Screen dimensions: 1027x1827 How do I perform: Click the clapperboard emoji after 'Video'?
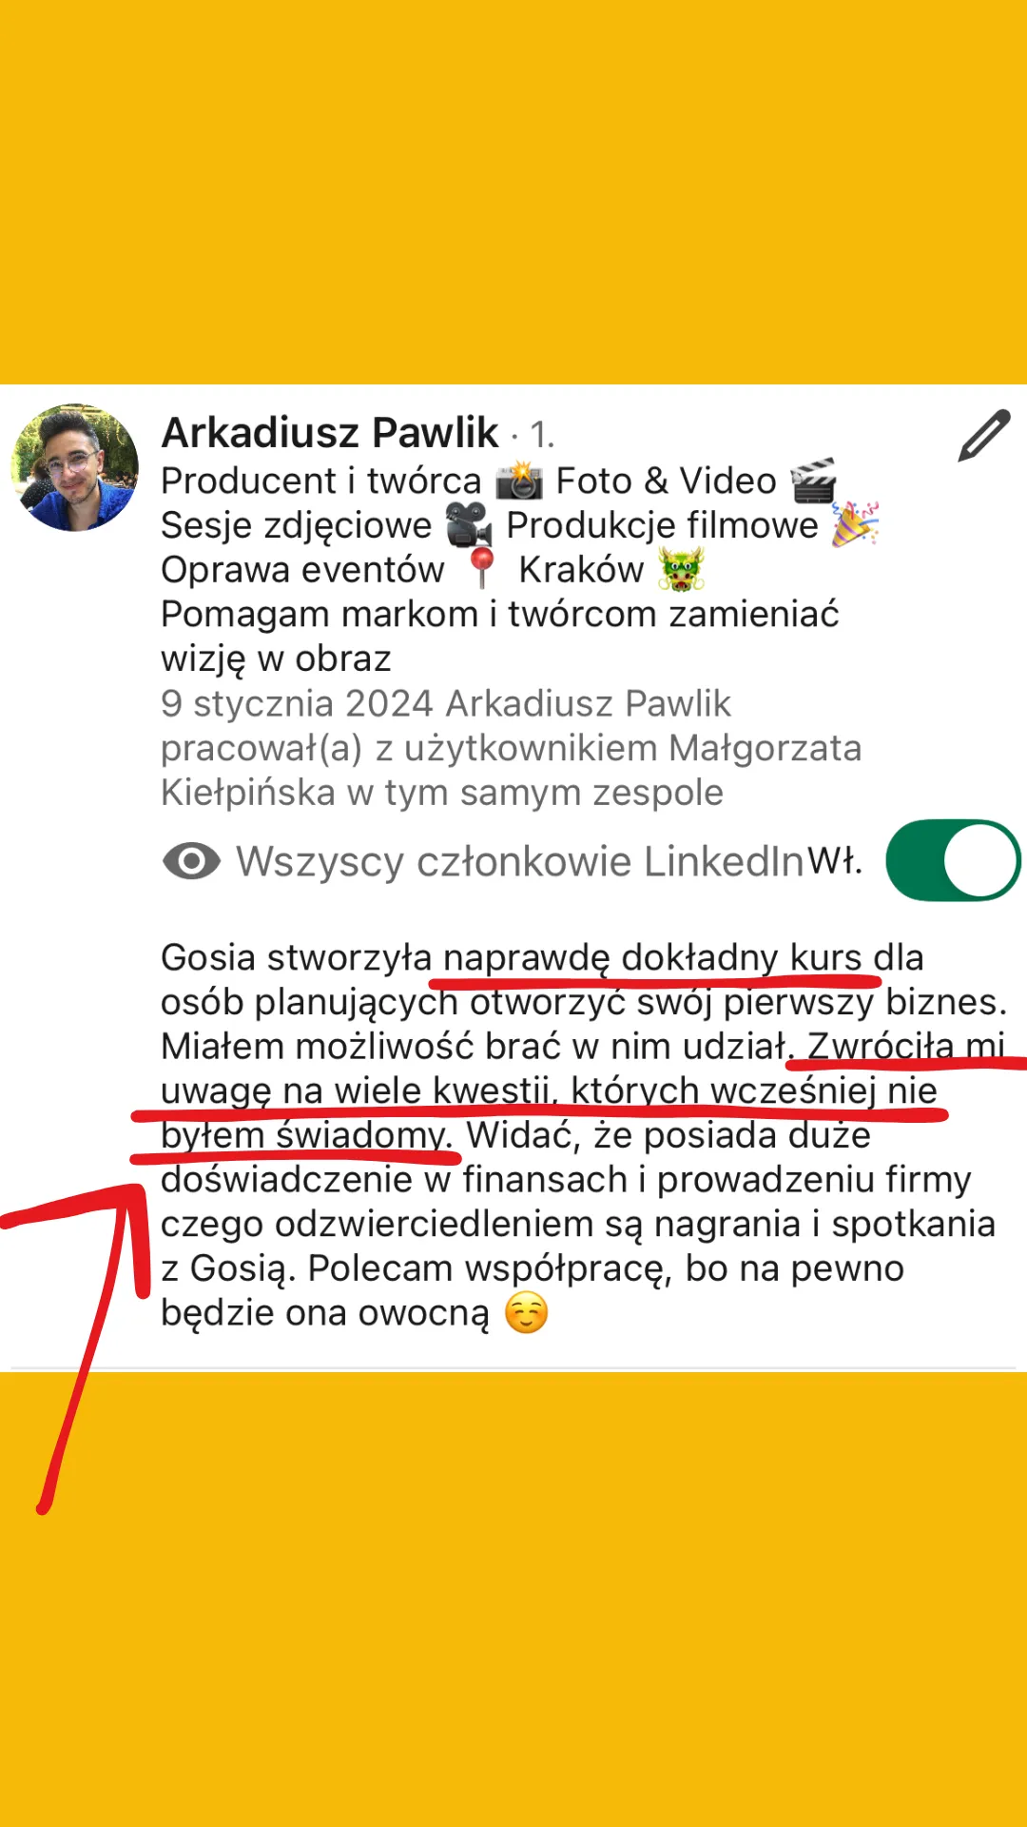(x=814, y=481)
